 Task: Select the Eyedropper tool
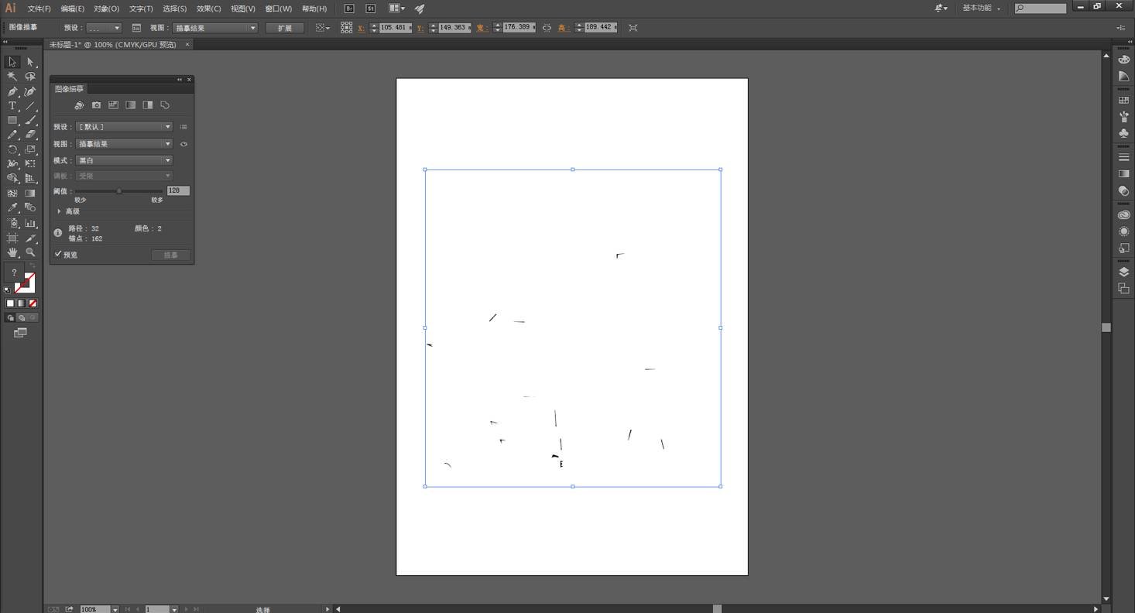coord(12,207)
